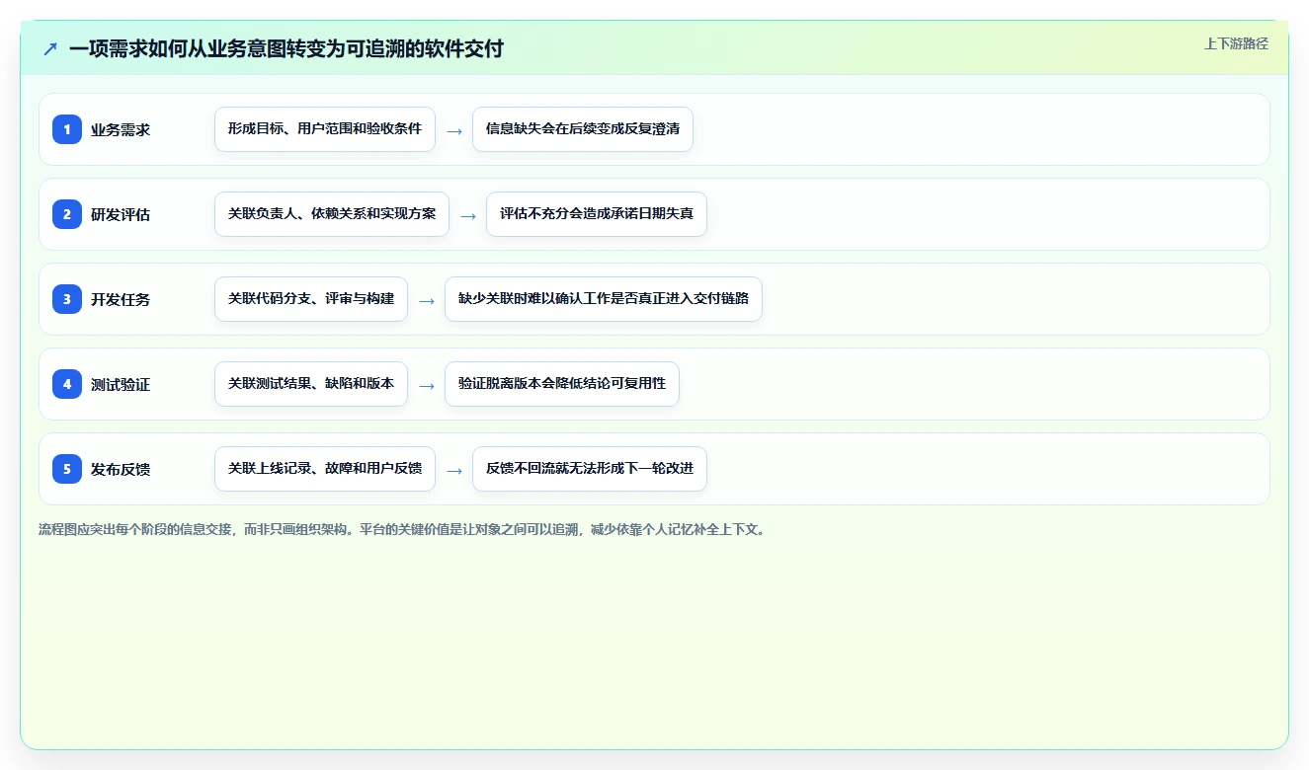This screenshot has width=1309, height=770.
Task: Click the number 2 badge for 研发评估
Action: click(67, 214)
